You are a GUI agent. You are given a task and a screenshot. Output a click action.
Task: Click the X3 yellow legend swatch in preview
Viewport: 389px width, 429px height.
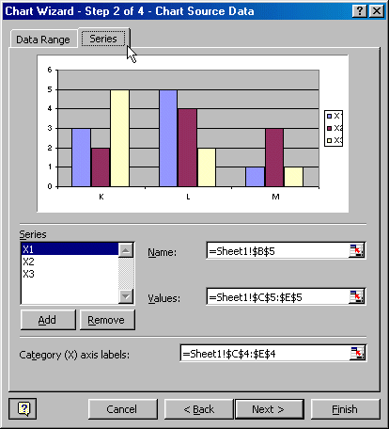tap(329, 140)
